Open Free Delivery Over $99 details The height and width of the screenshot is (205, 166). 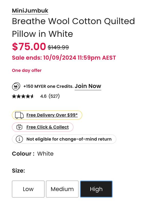coord(52,115)
